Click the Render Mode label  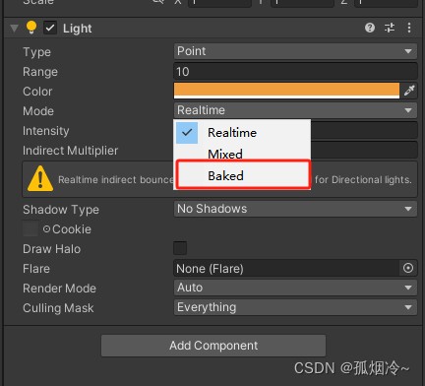tap(59, 289)
